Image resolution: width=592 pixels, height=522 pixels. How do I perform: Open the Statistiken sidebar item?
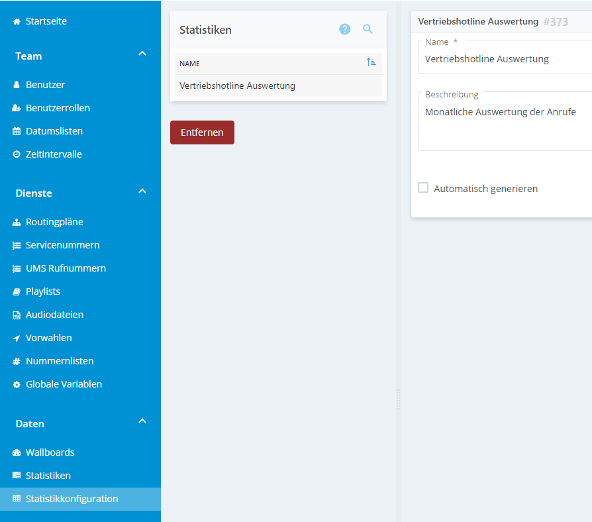click(48, 476)
